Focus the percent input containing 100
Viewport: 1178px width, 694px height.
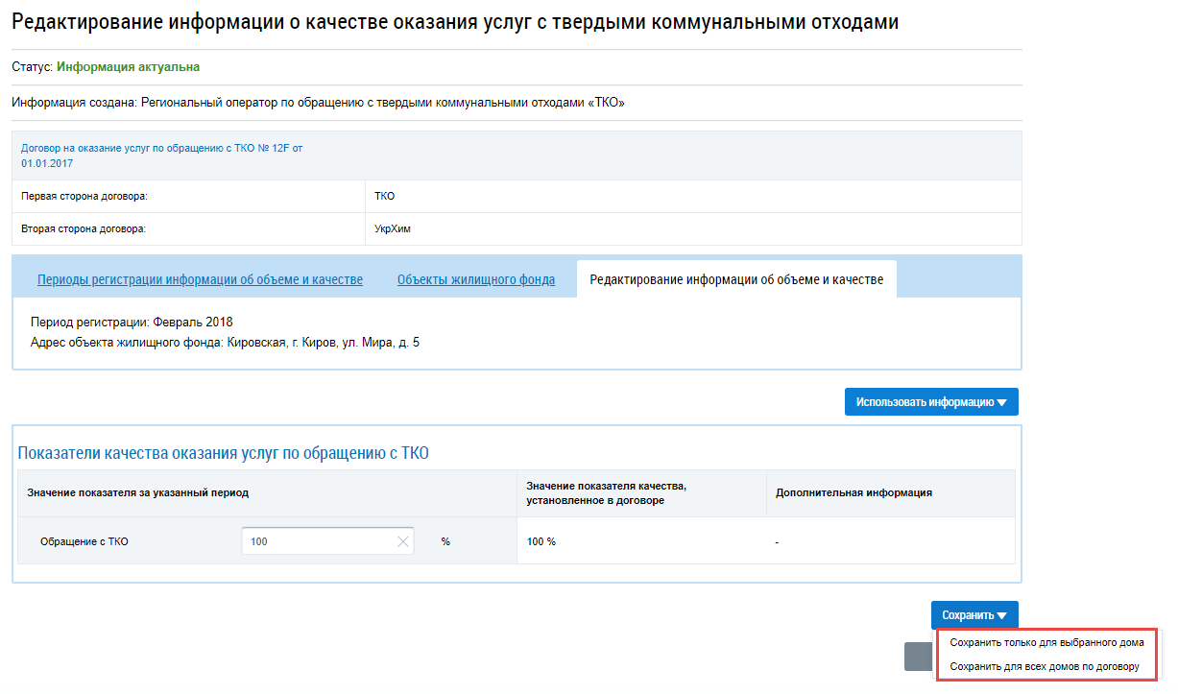click(317, 541)
